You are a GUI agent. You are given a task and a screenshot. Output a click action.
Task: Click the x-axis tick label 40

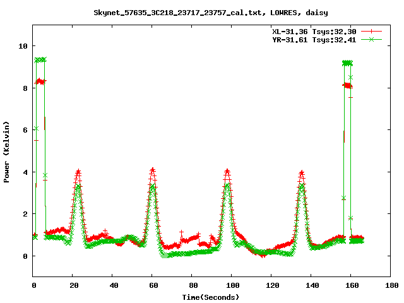114,285
